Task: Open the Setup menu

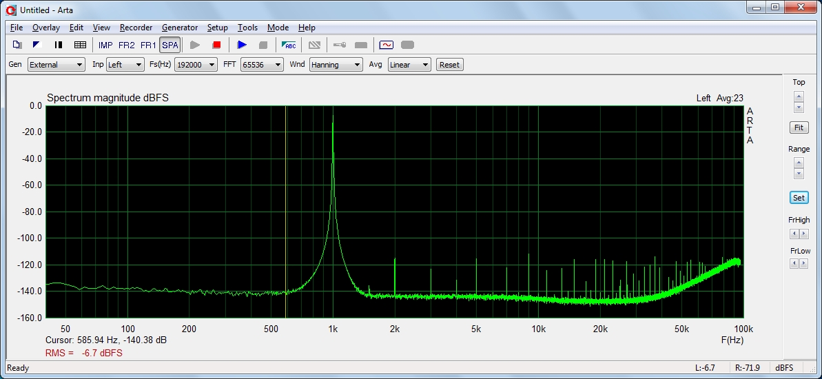Action: [218, 28]
